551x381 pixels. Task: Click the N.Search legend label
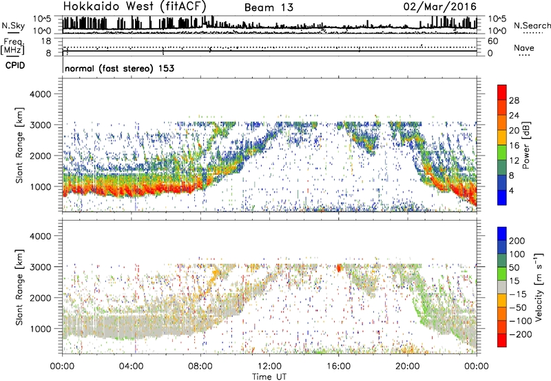tap(532, 25)
